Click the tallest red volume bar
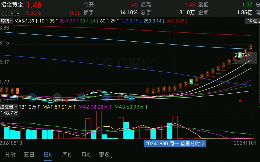This screenshot has height=162, width=260. click(x=99, y=125)
